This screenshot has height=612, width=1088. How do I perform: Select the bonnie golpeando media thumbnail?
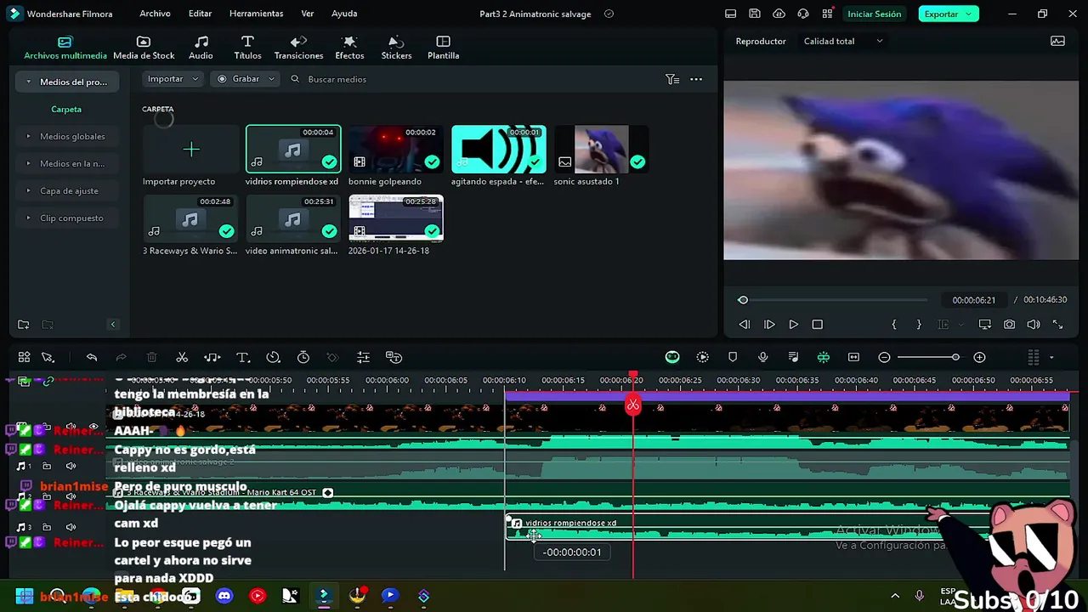coord(396,150)
